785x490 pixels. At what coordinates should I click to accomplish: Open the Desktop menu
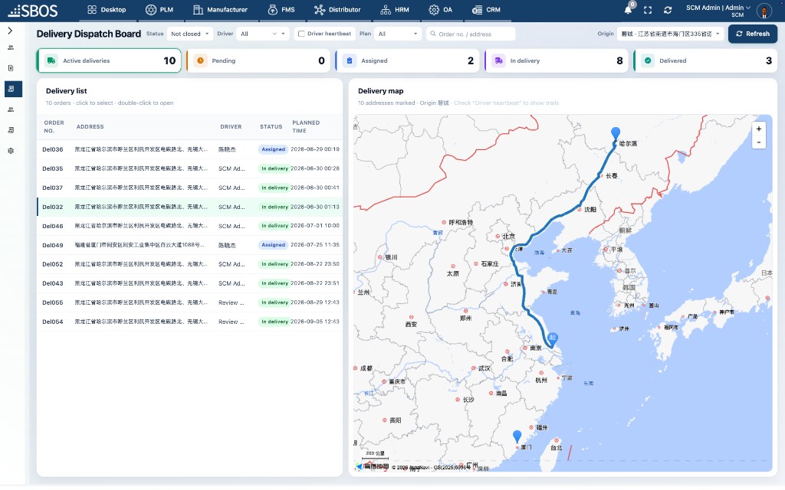[107, 9]
